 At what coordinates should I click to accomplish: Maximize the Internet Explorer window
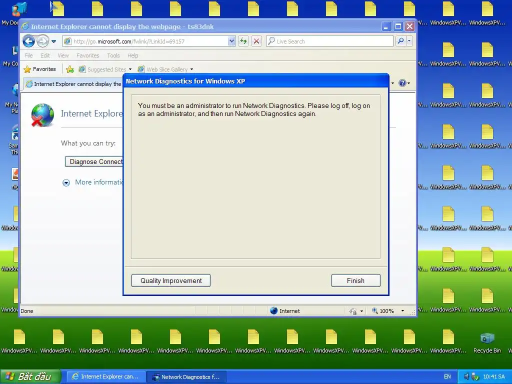click(398, 26)
